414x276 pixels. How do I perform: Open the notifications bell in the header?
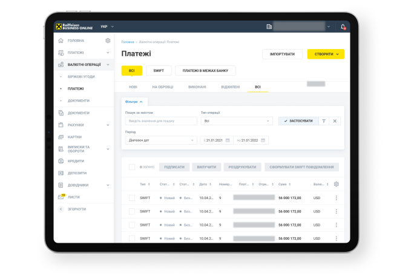tap(343, 27)
